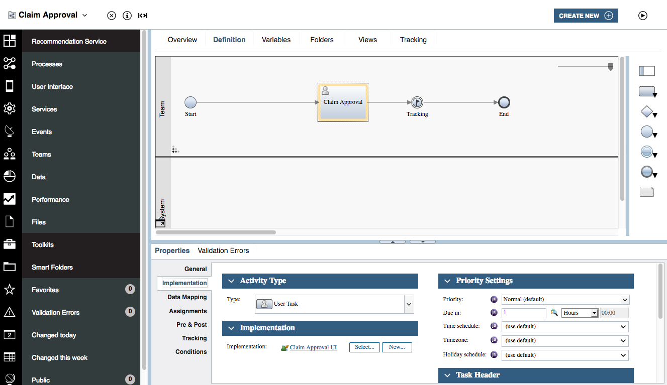Pick the Gateway diamond palette tool

(648, 112)
